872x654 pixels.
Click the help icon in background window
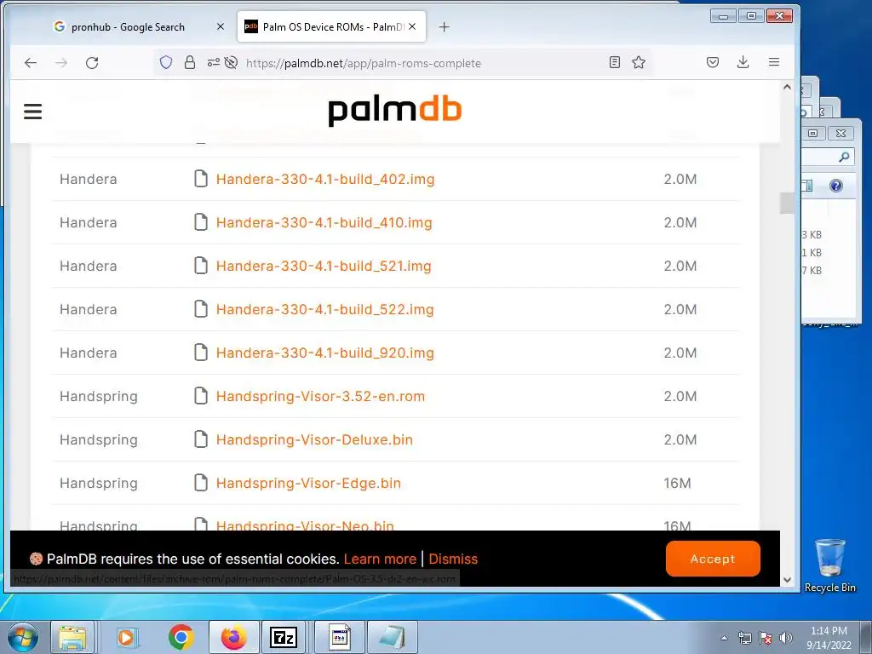pos(836,186)
